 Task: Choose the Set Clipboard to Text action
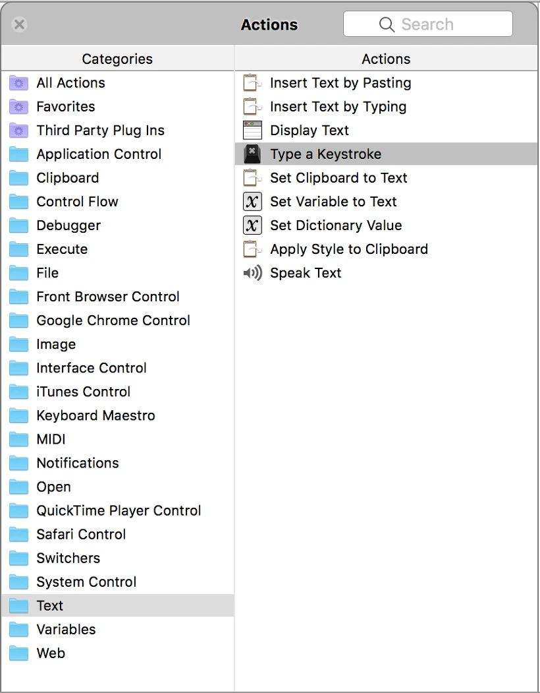coord(387,177)
